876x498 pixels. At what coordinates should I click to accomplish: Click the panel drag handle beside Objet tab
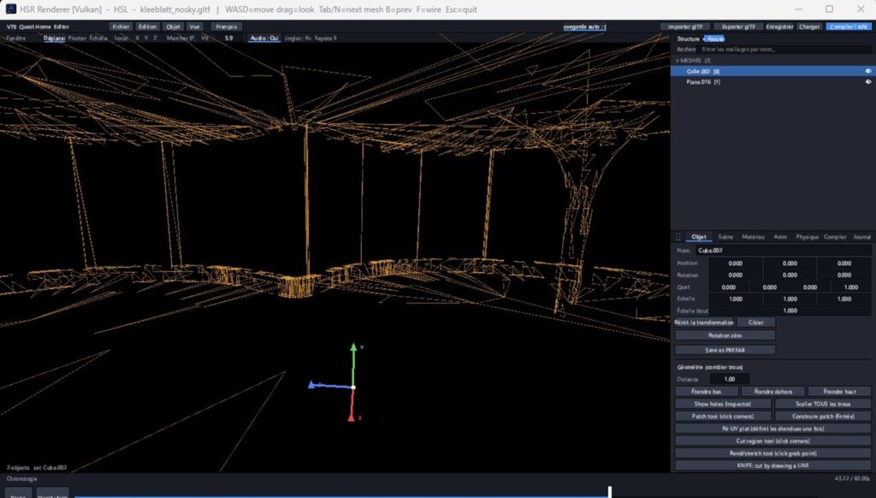(x=678, y=237)
